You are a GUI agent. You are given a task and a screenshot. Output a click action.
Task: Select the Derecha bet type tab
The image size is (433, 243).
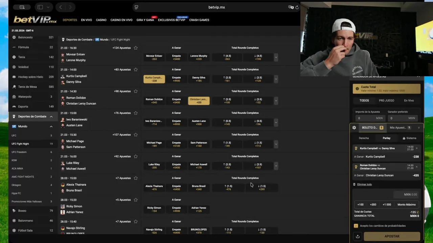(364, 138)
